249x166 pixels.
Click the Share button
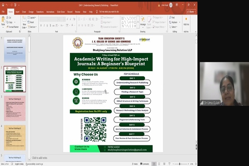pos(192,12)
